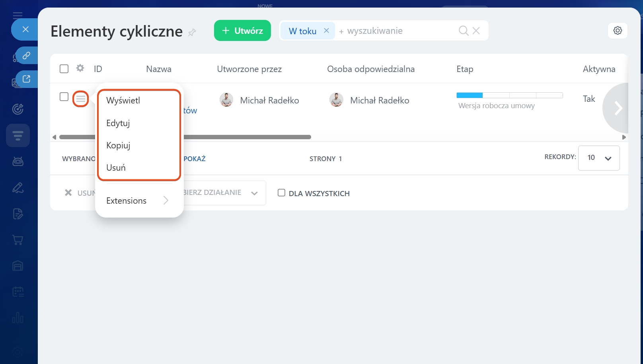Viewport: 643px width, 364px height.
Task: Click the Wersja robocza umowy stage label
Action: click(496, 106)
